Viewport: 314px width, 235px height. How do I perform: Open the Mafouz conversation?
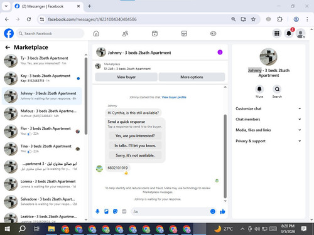tap(42, 113)
